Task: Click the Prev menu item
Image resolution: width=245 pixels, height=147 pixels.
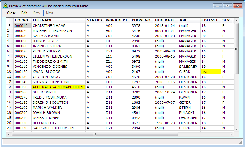Action: pos(37,13)
